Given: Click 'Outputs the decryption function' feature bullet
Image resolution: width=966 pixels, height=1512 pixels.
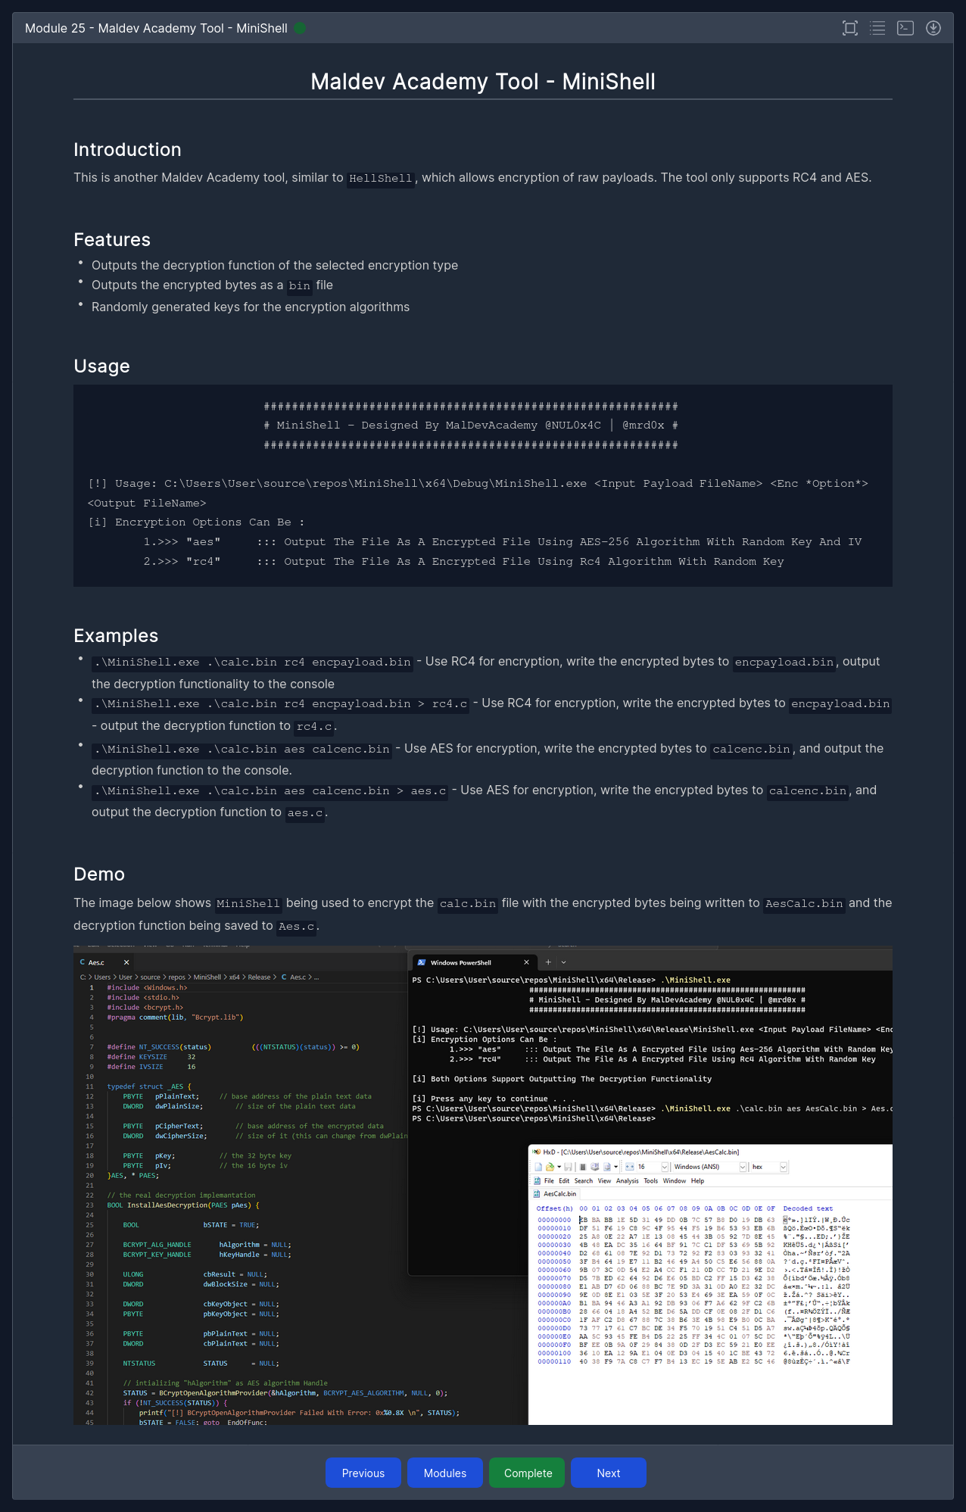Looking at the screenshot, I should coord(275,265).
